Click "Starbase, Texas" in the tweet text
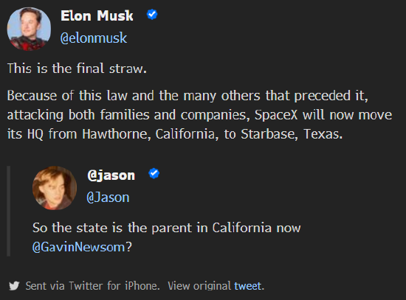Viewport: 406px width, 300px height. 290,134
